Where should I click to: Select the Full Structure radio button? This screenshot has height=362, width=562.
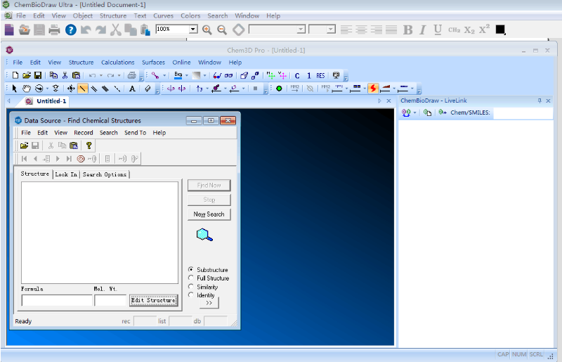(191, 278)
